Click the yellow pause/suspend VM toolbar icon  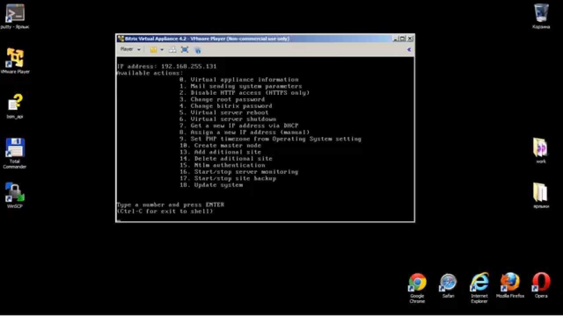pyautogui.click(x=153, y=50)
